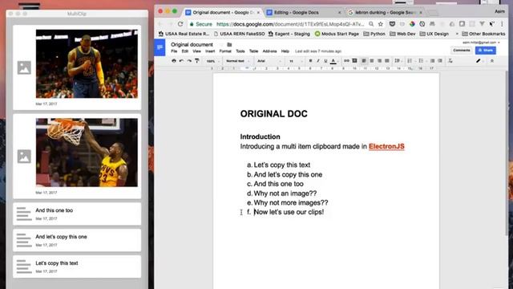Collapse the menus with the chevron icon
The height and width of the screenshot is (289, 513).
coord(491,61)
